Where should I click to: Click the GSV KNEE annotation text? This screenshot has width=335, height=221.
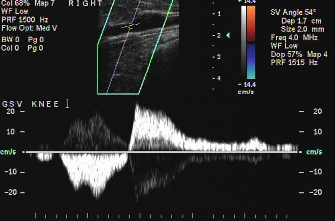pos(30,104)
